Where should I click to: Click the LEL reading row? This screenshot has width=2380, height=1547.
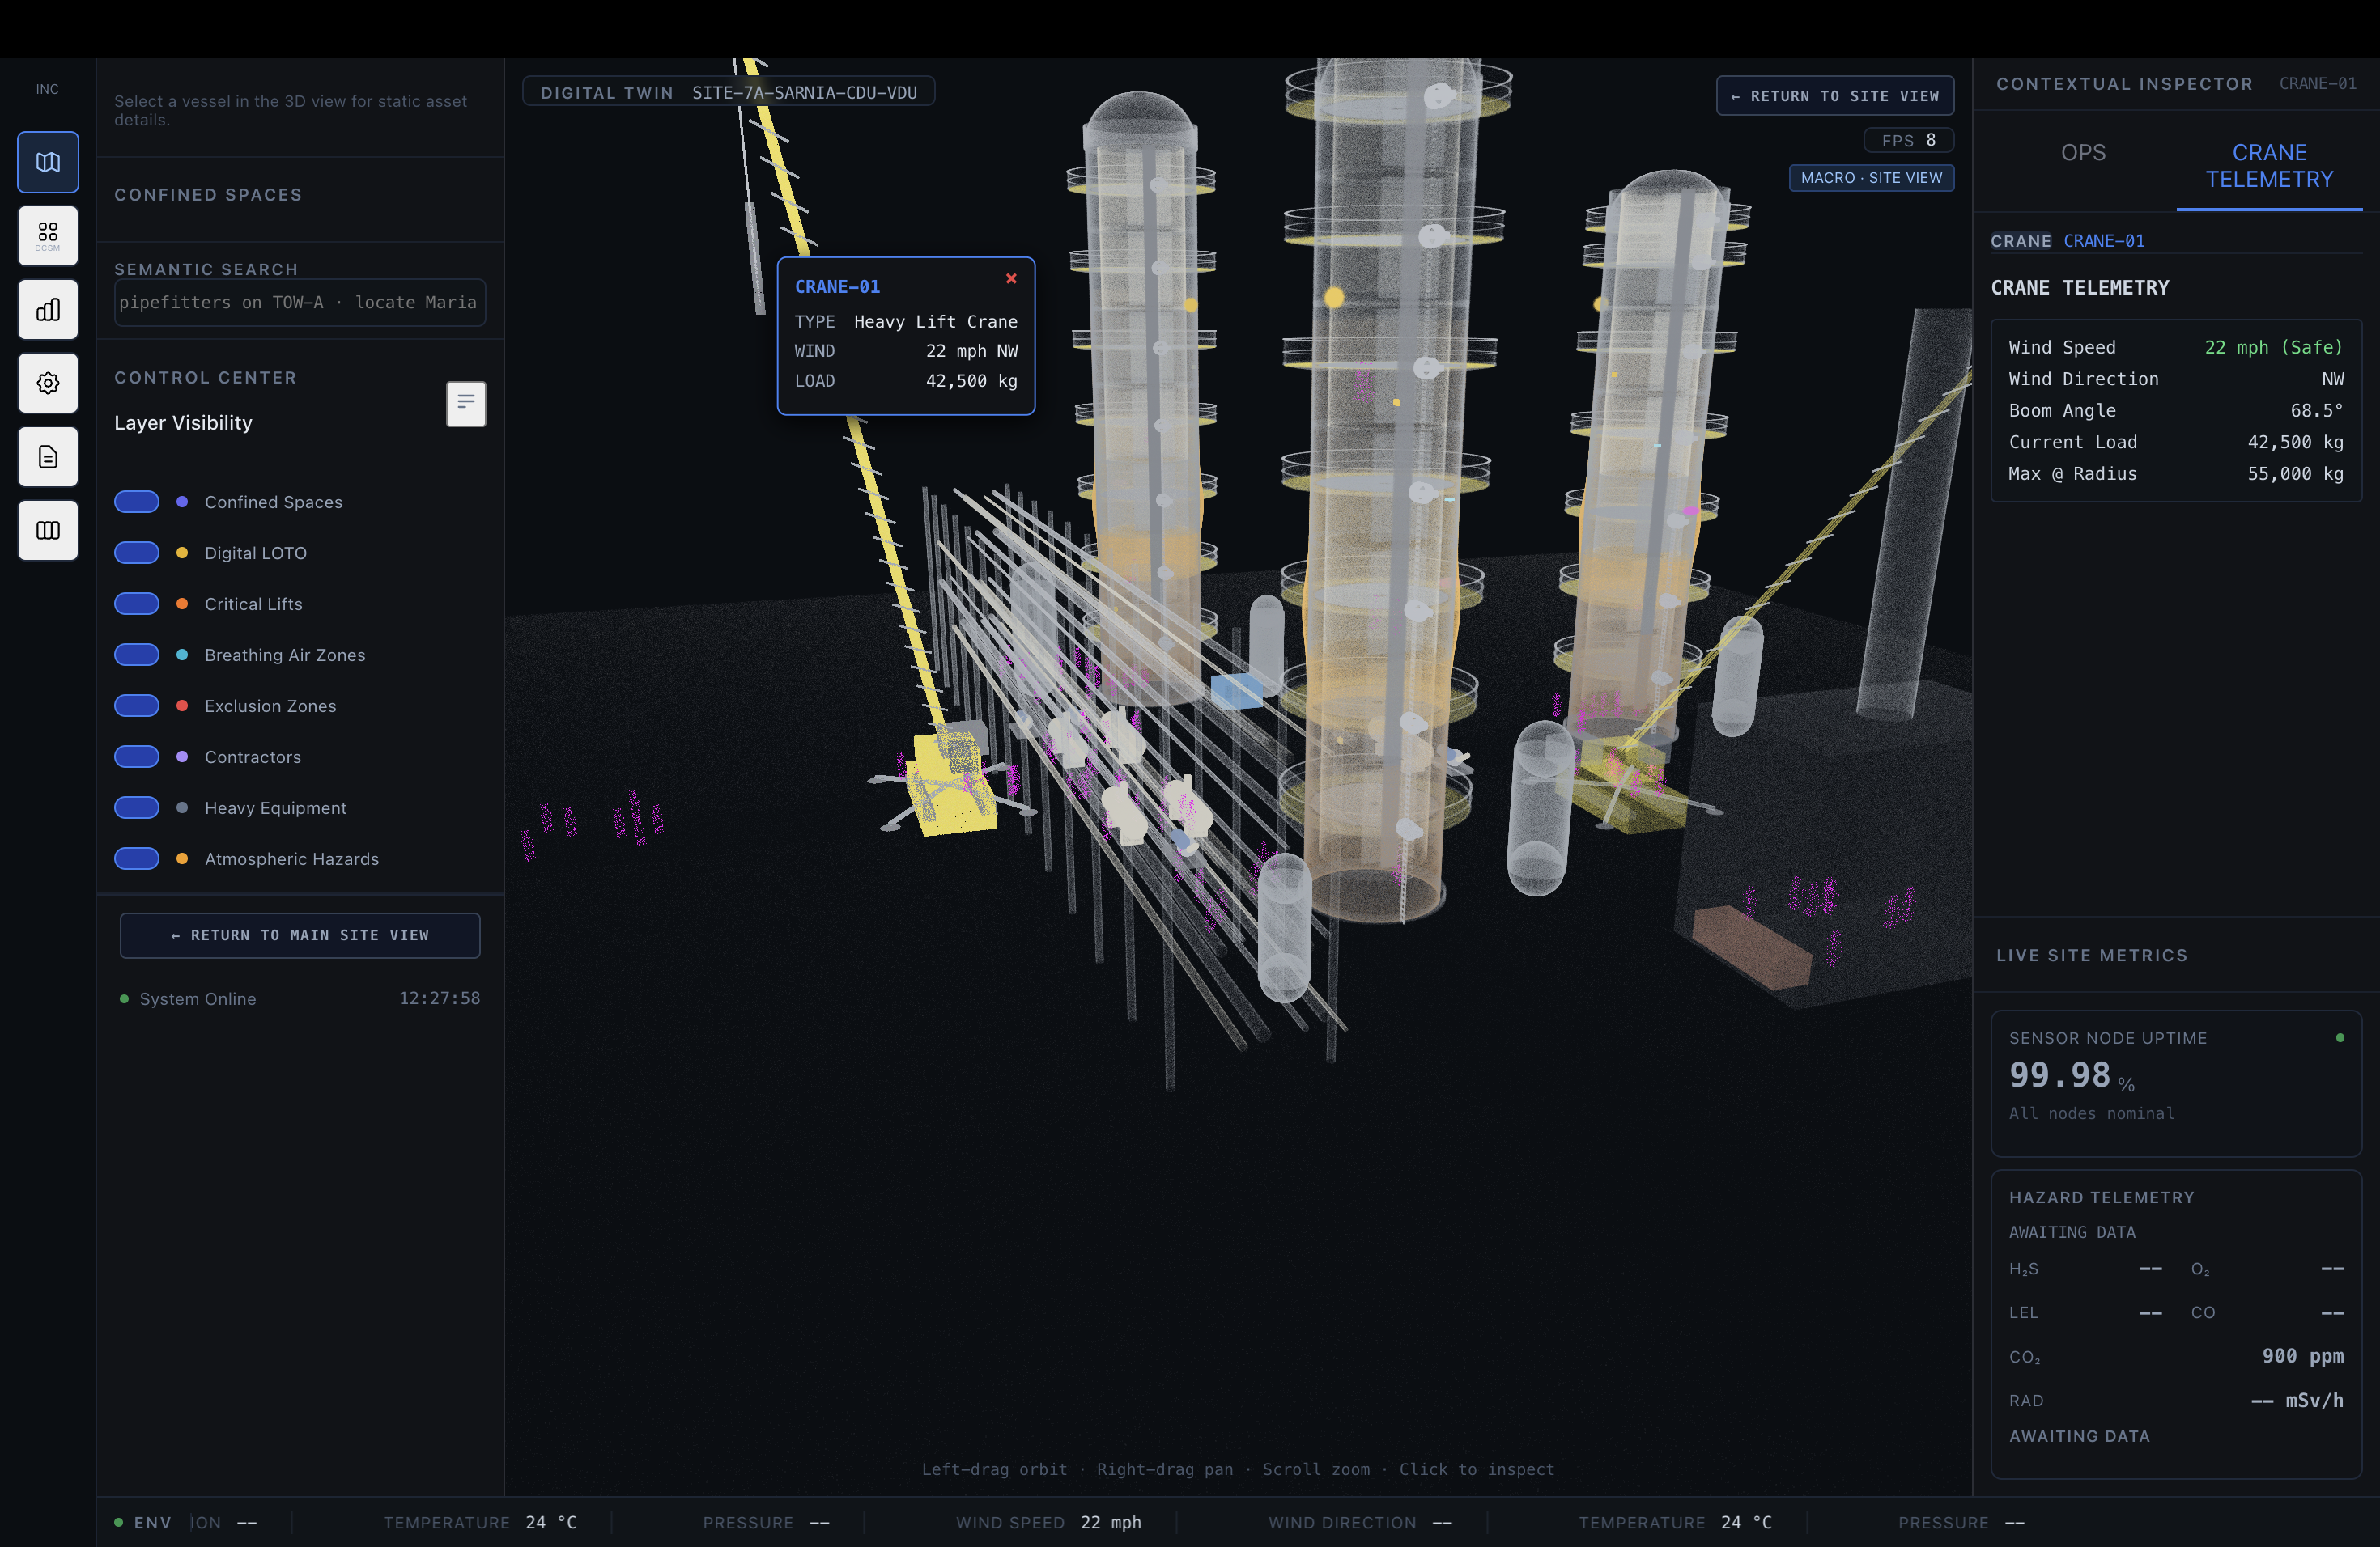click(2085, 1312)
